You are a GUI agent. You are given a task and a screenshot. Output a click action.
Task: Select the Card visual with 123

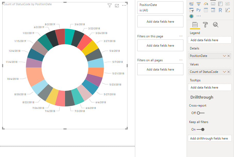pyautogui.click(x=213, y=4)
